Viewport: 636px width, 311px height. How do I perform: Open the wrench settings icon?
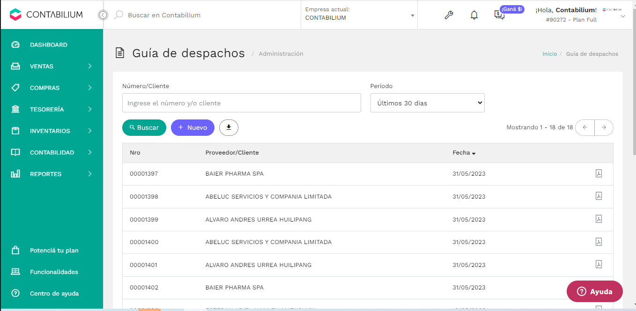(449, 15)
